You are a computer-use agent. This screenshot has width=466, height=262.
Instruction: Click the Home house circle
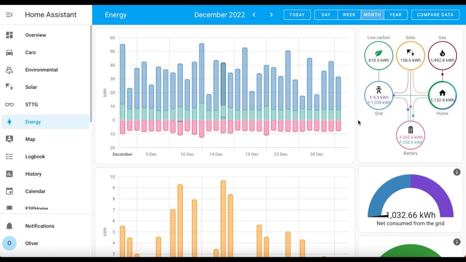coord(442,96)
